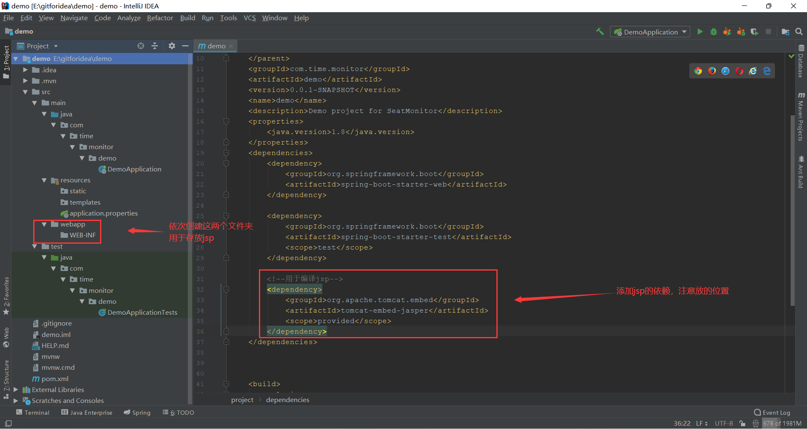Open the Refactor menu
The image size is (807, 429).
160,18
